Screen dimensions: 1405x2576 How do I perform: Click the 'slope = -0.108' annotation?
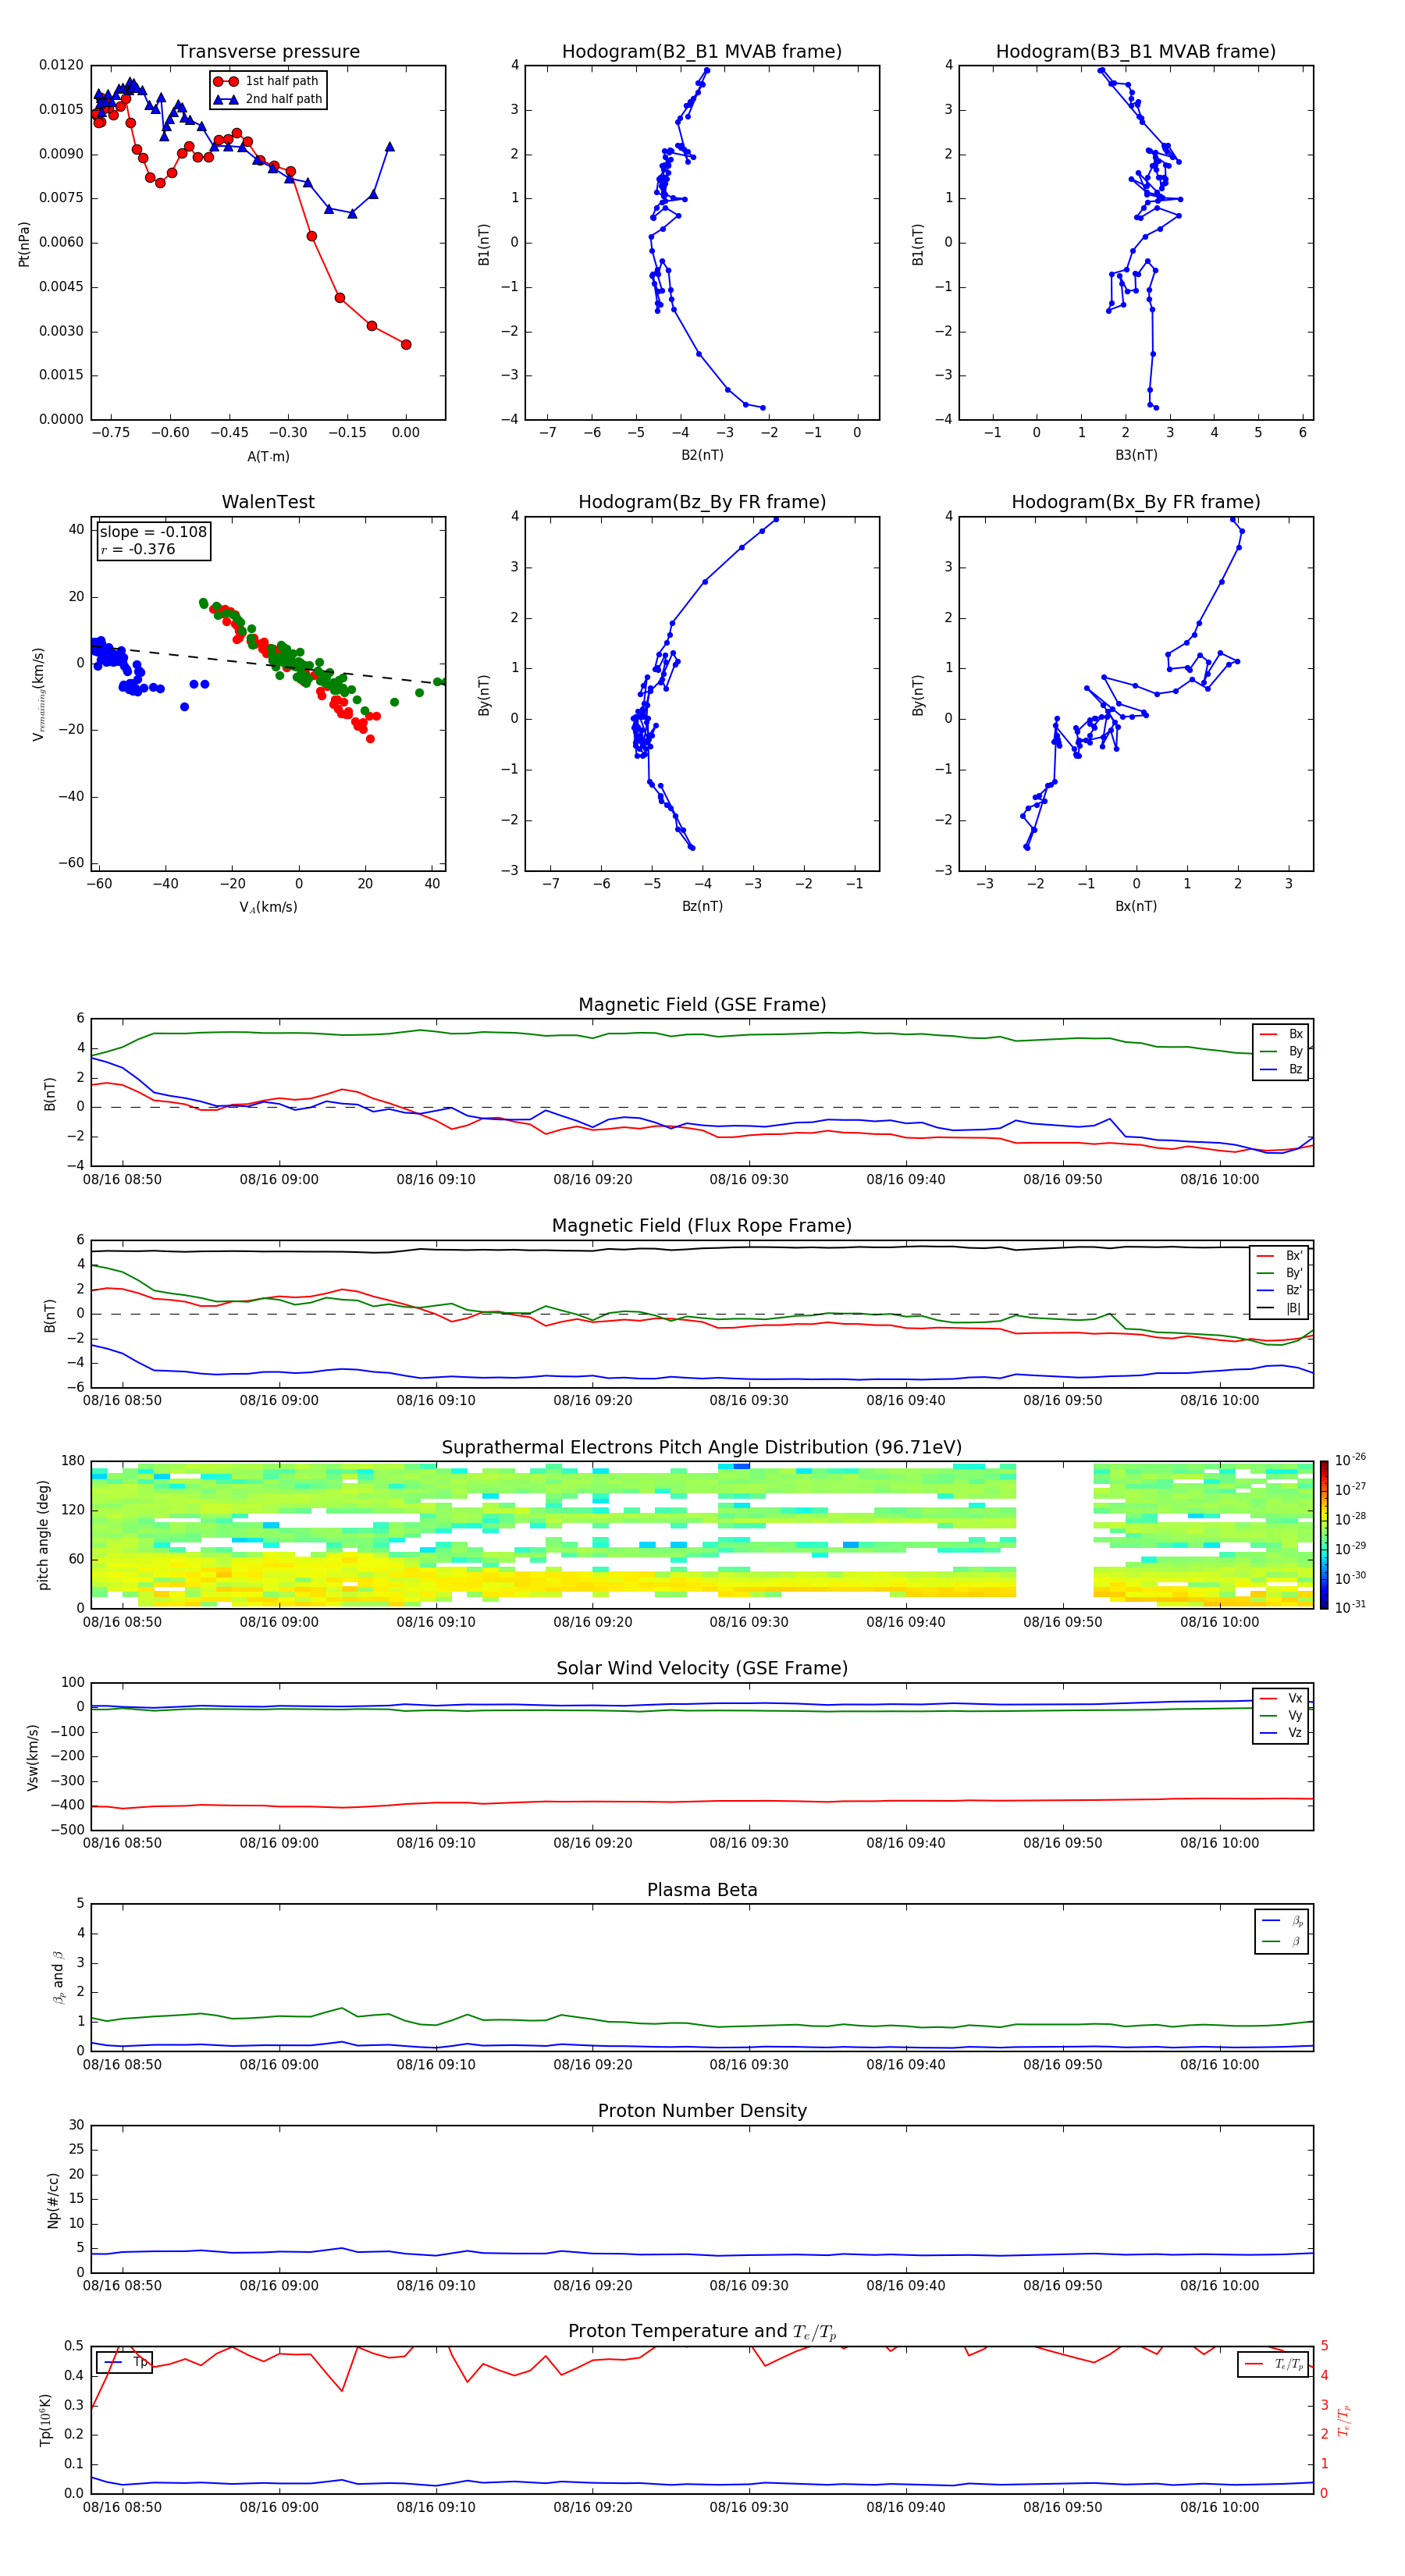pyautogui.click(x=153, y=532)
